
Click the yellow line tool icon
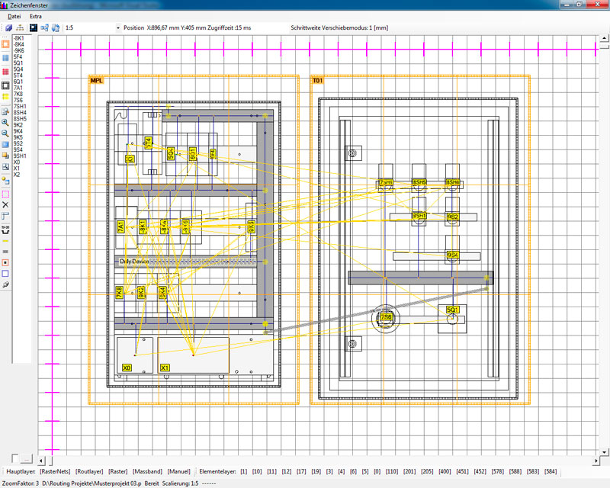[5, 239]
